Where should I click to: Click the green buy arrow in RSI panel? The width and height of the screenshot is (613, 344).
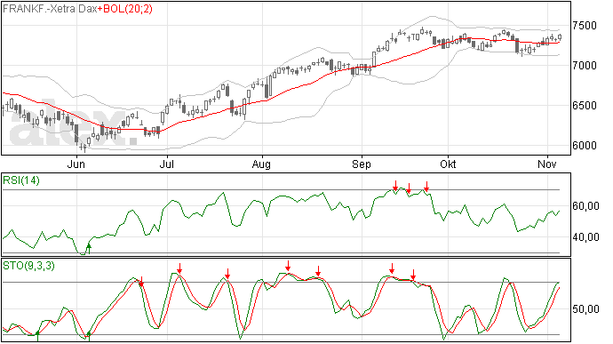(x=89, y=249)
